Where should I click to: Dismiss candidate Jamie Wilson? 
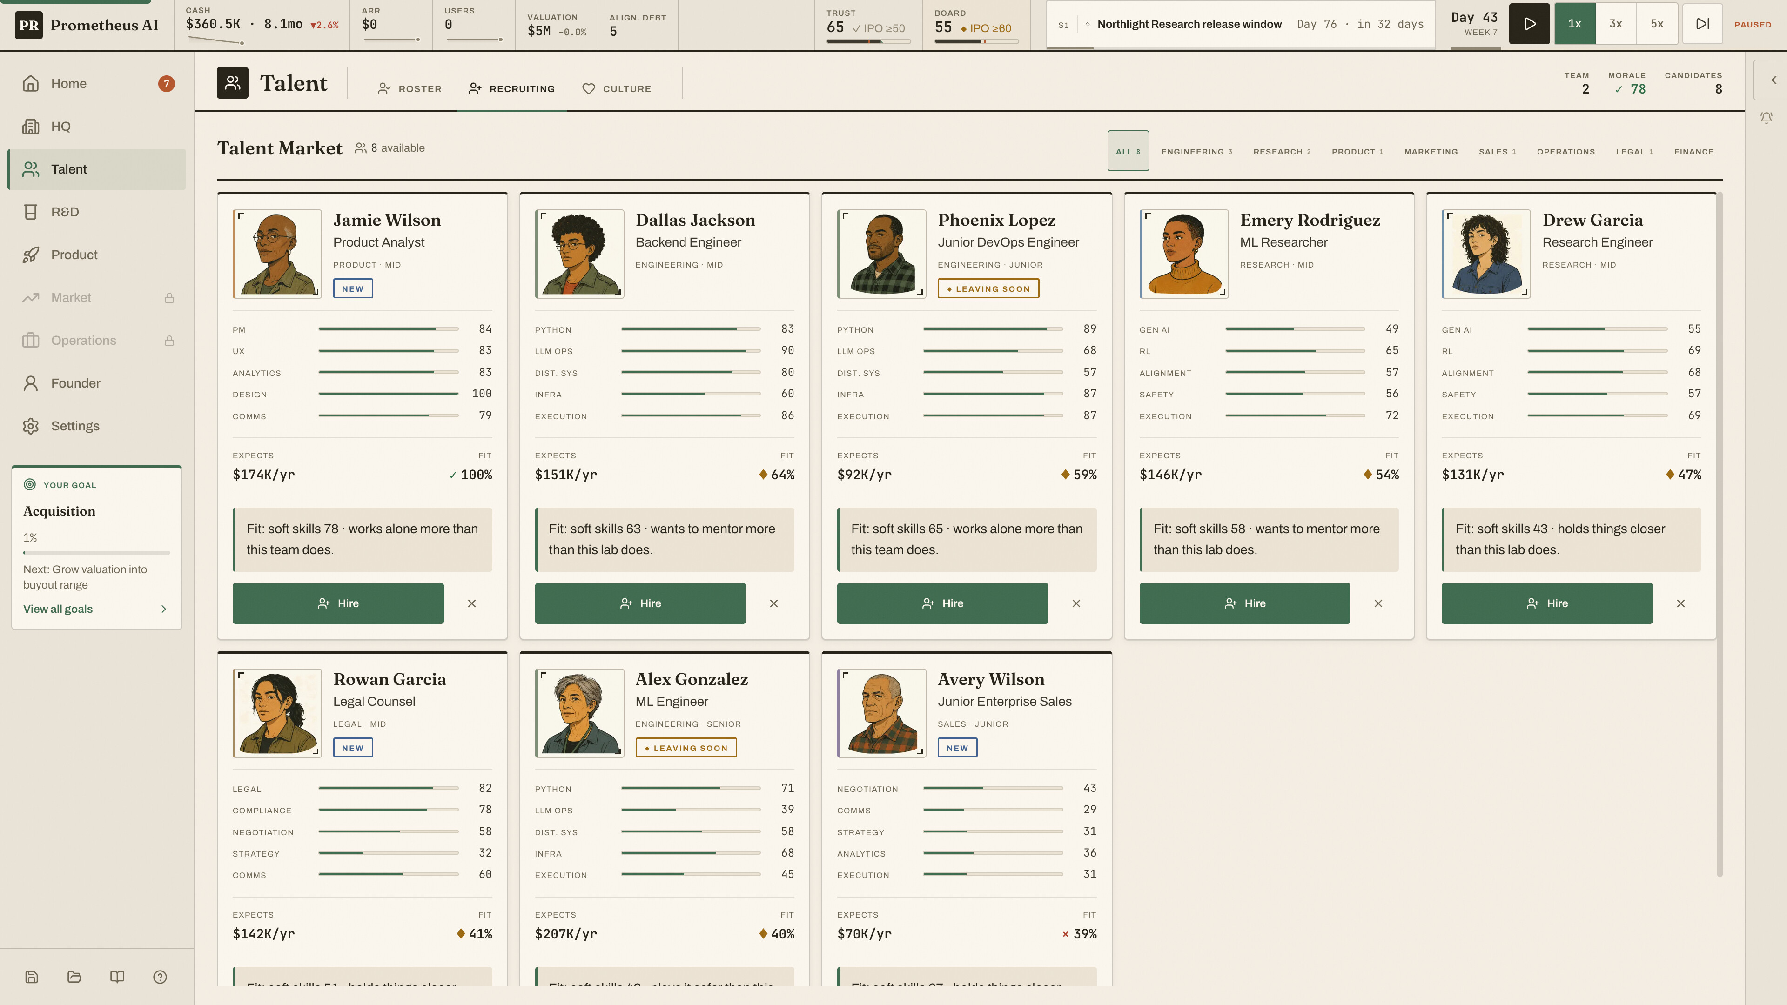tap(472, 603)
